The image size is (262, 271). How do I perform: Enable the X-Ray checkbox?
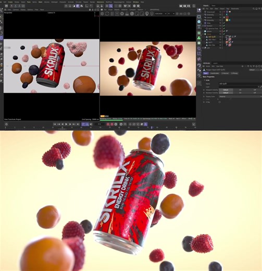point(219,102)
